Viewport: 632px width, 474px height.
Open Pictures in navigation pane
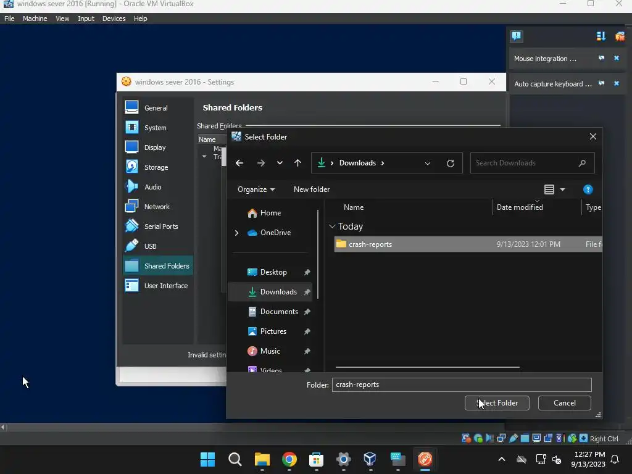tap(273, 331)
